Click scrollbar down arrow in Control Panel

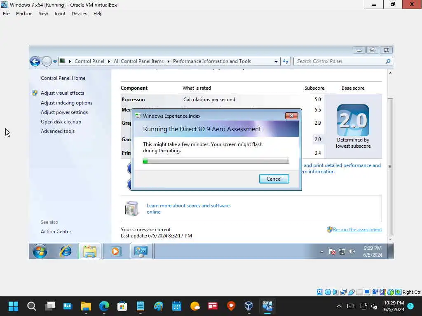pyautogui.click(x=390, y=239)
